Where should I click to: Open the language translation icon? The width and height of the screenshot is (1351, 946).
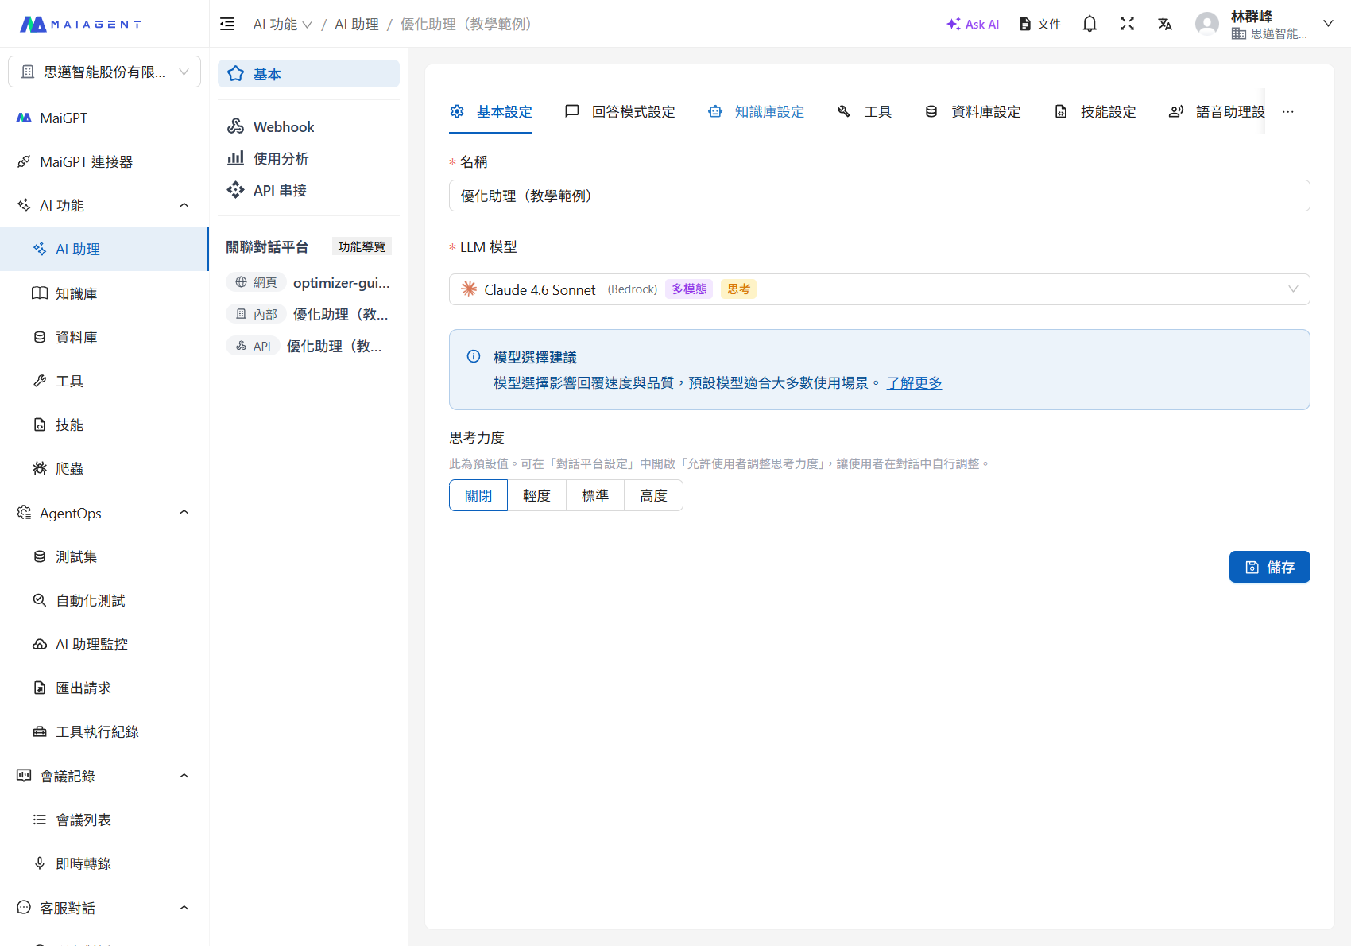[x=1165, y=24]
